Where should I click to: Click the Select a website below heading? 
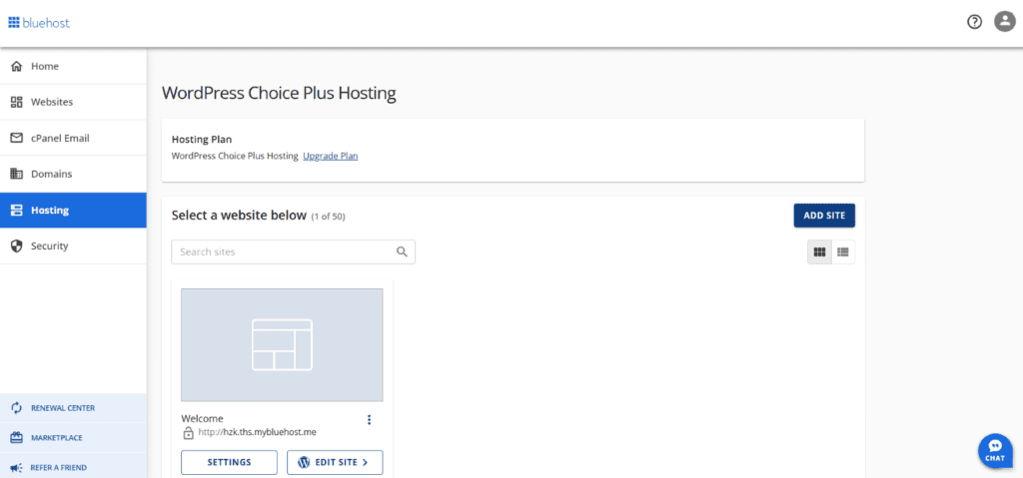click(x=239, y=216)
